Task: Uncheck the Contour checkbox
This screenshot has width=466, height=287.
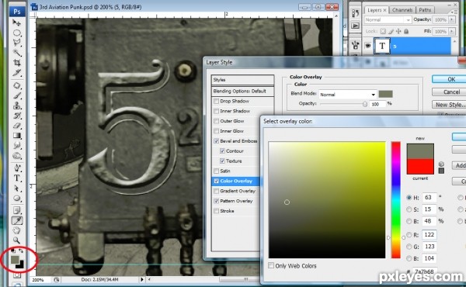Action: [222, 151]
